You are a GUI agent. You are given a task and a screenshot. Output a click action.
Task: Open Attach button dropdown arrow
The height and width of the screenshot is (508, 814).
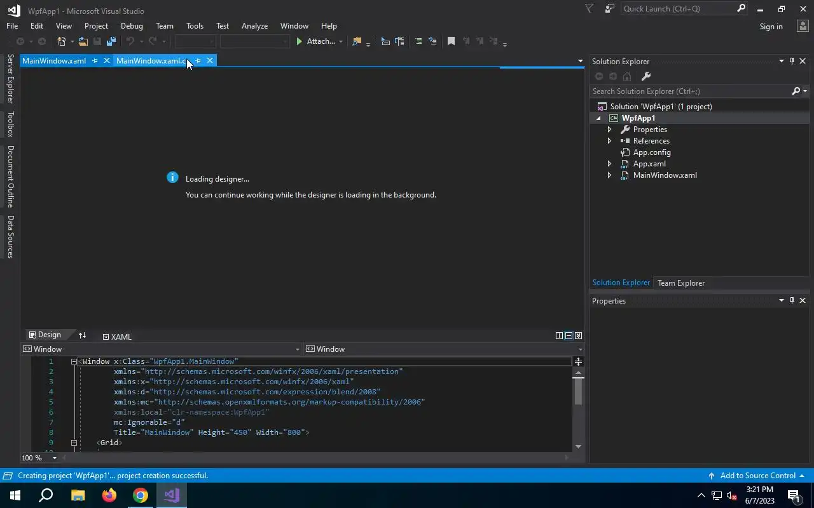pos(340,41)
